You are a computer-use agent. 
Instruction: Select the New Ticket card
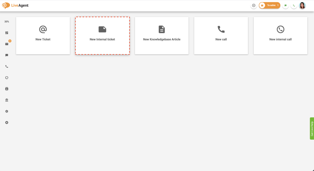point(43,36)
